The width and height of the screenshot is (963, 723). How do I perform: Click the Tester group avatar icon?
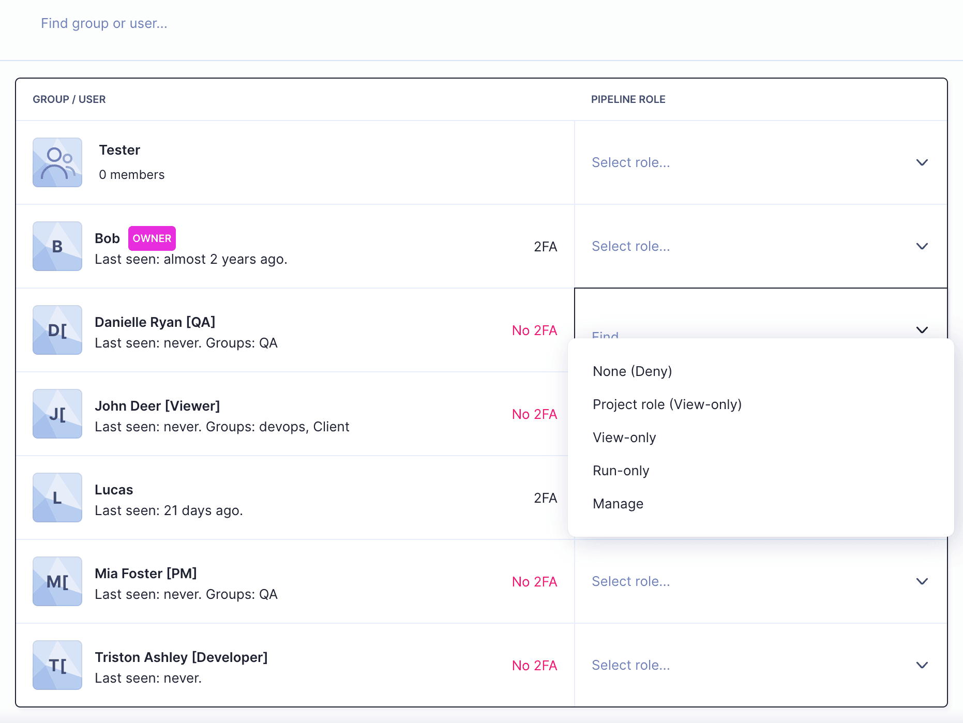pyautogui.click(x=57, y=162)
